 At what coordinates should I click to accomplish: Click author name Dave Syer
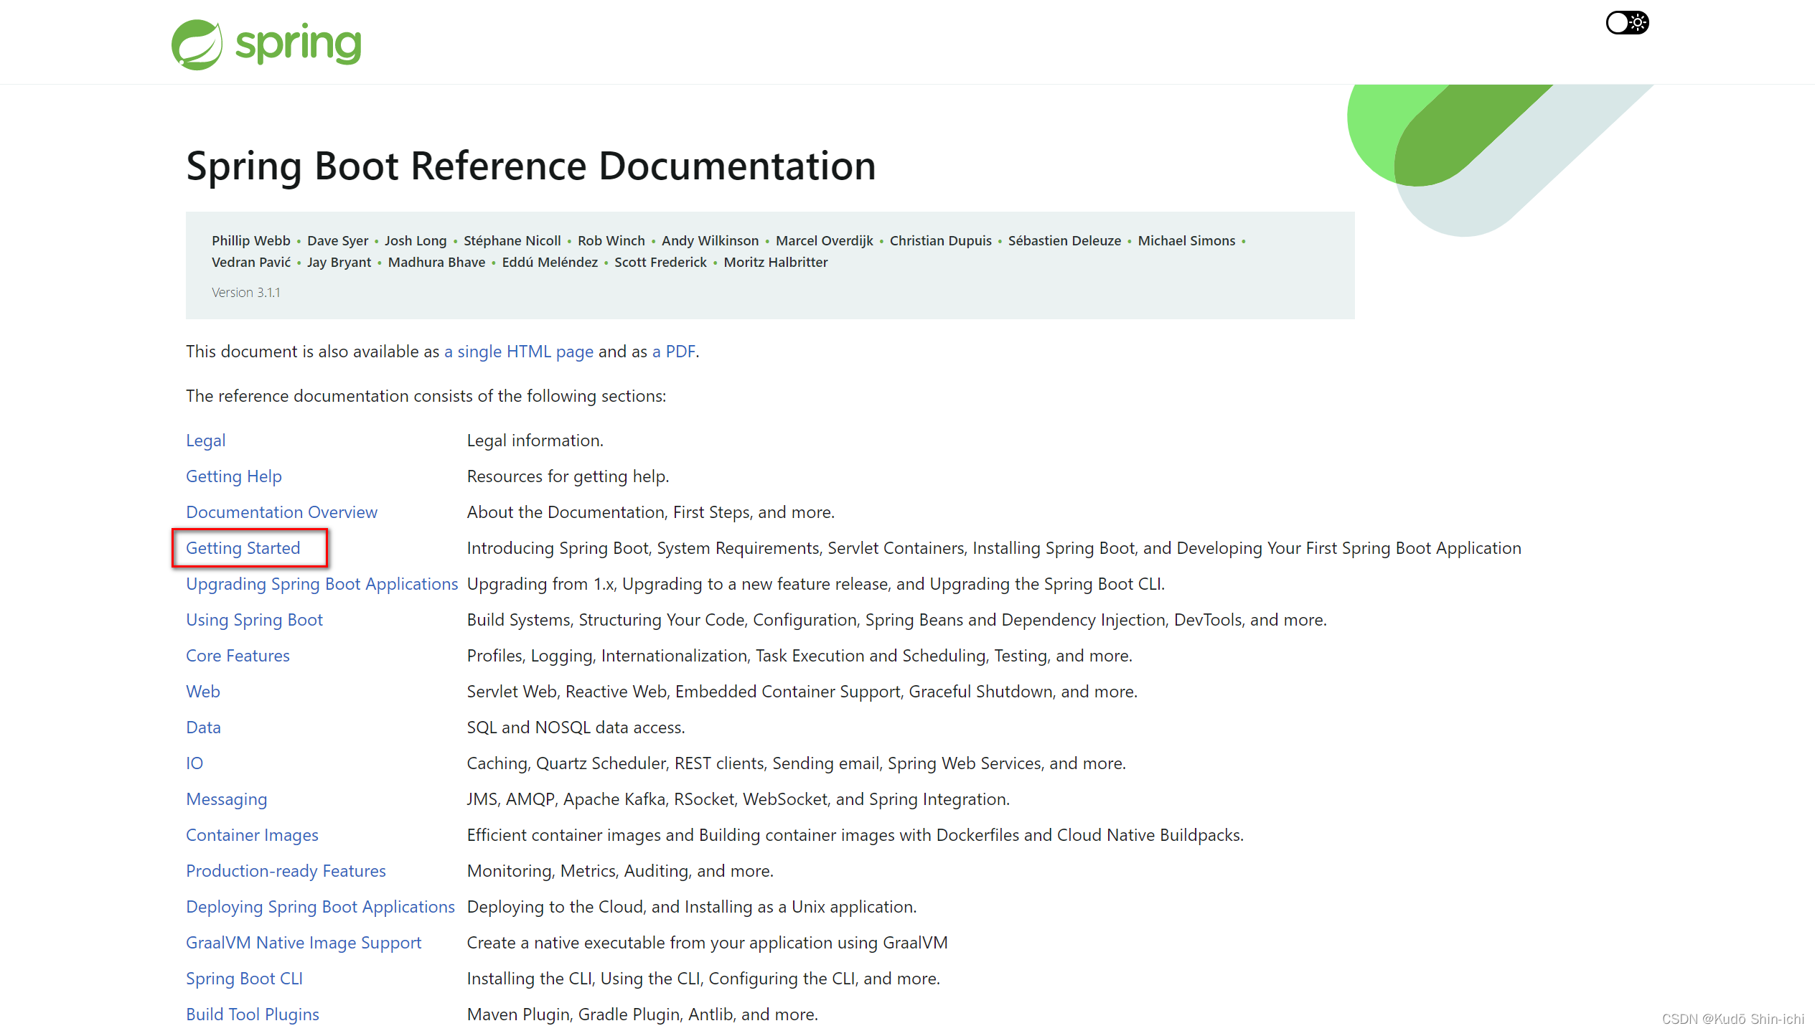[x=337, y=241]
